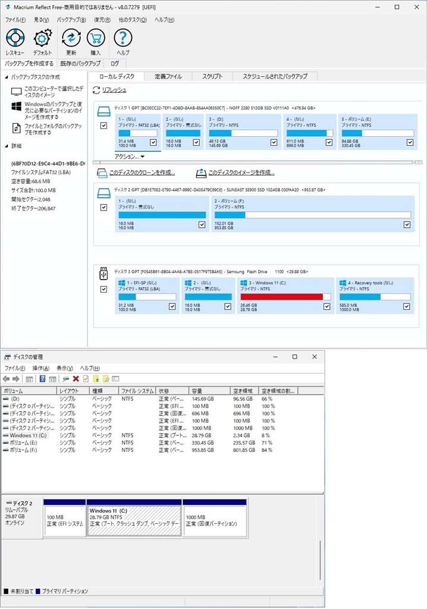
Task: Collapse the 詳細 details section
Action: pyautogui.click(x=6, y=146)
